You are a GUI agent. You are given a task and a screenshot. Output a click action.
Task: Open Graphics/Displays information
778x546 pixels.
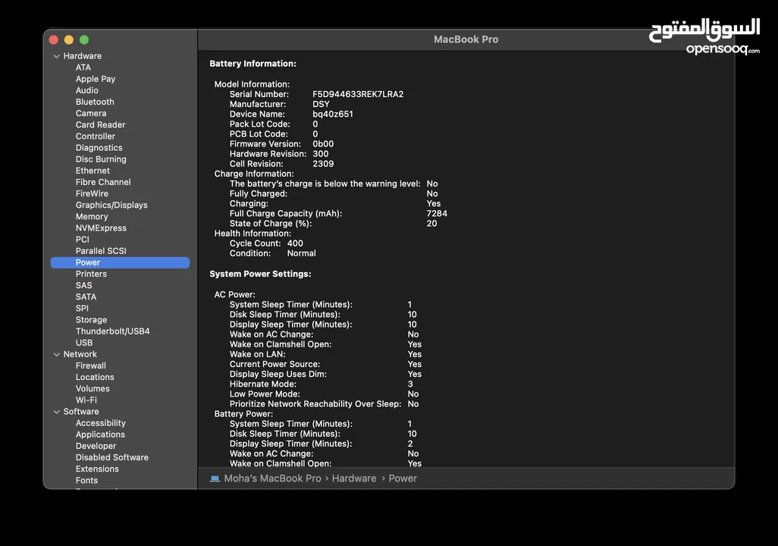click(111, 205)
